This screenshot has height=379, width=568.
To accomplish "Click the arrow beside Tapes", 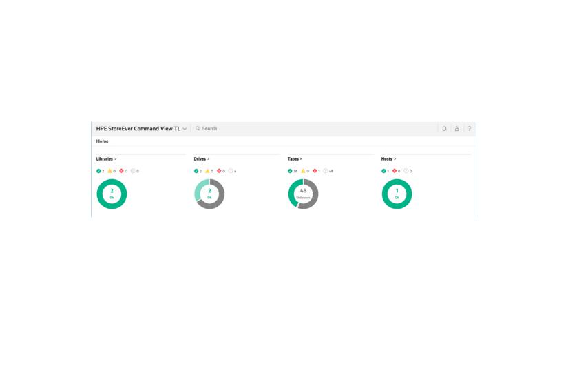I will click(301, 159).
